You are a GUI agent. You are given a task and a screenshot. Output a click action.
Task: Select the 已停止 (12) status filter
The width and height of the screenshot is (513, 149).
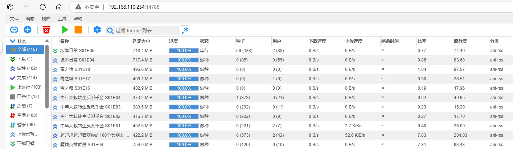28,97
